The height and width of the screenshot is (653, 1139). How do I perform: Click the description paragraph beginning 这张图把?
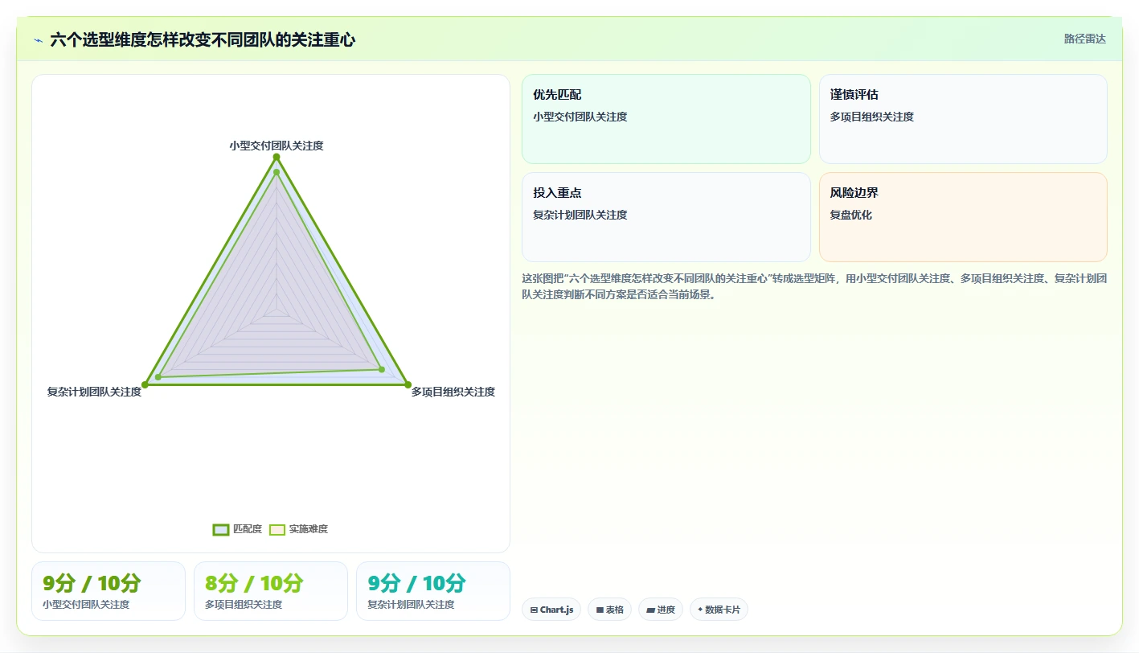click(814, 286)
